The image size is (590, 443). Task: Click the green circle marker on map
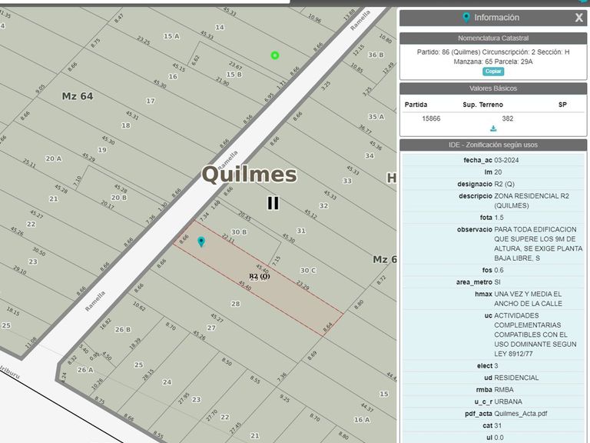coord(275,55)
